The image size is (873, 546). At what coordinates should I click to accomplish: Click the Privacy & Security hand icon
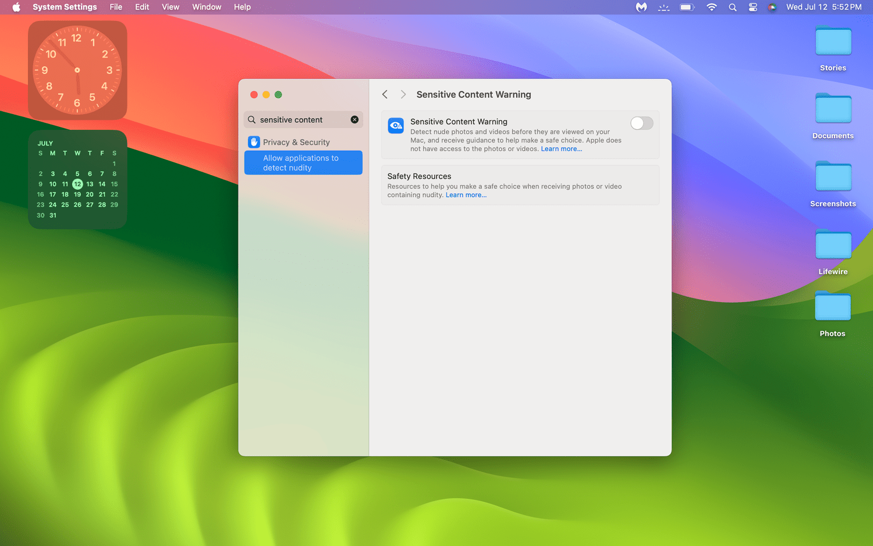coord(254,141)
